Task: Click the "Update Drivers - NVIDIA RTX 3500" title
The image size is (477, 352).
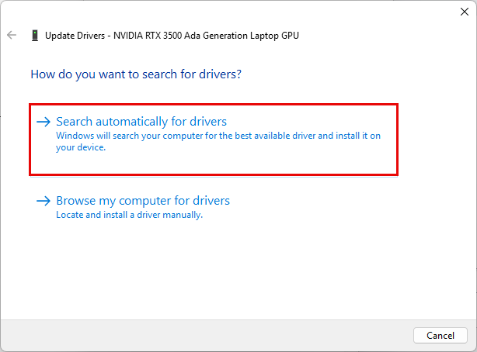Action: pyautogui.click(x=172, y=36)
